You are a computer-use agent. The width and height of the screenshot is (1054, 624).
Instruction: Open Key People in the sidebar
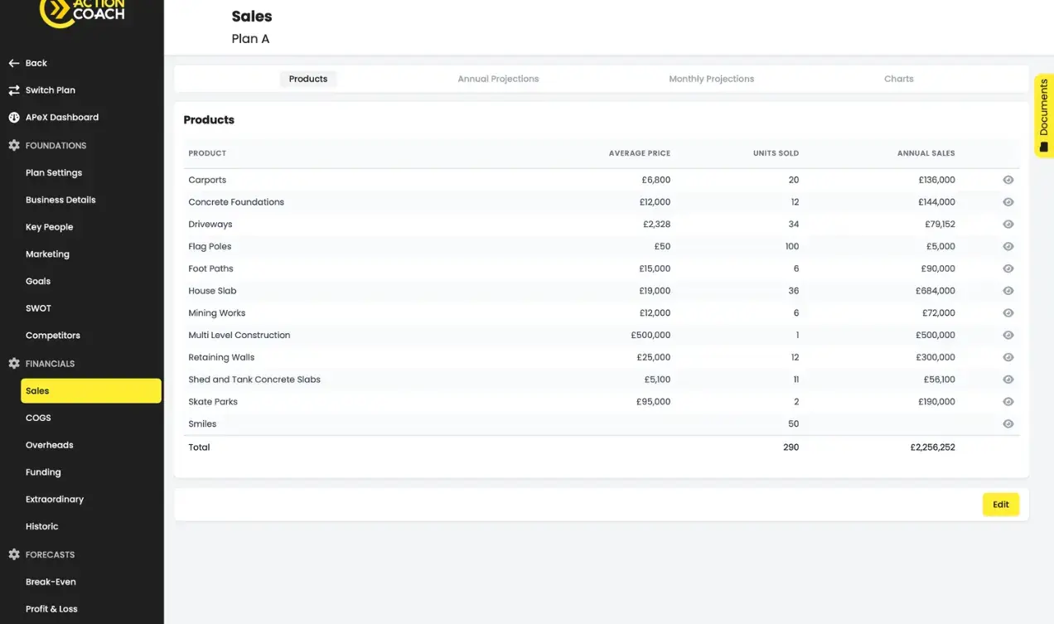click(49, 227)
